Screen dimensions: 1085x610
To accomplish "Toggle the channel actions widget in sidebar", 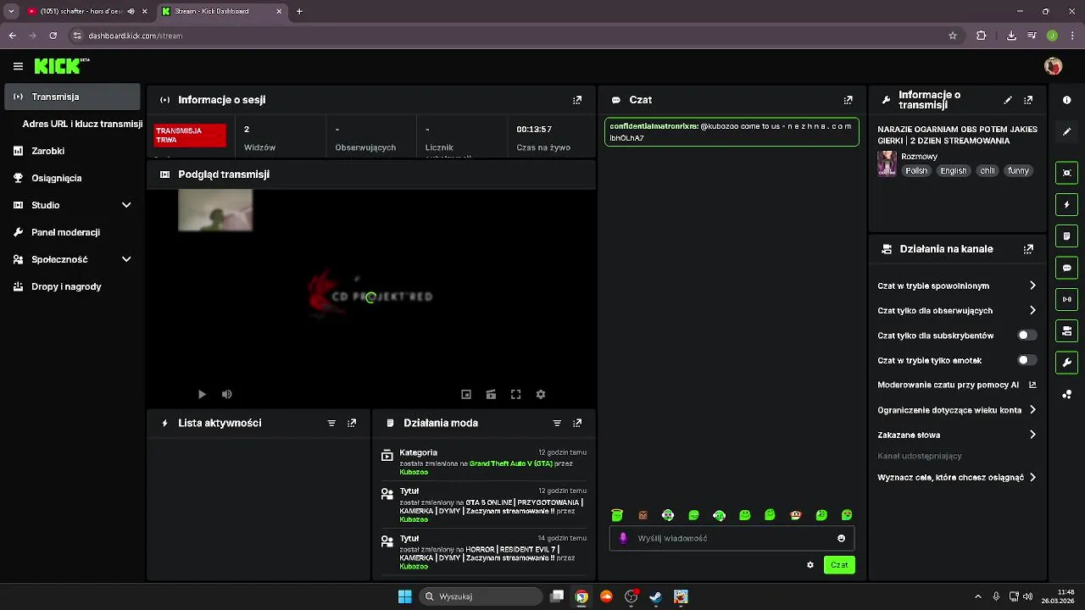I will (x=1066, y=330).
